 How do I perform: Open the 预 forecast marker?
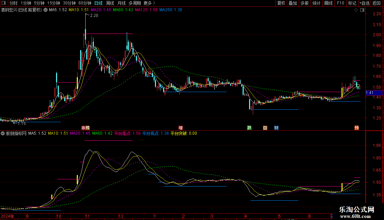[x=356, y=128]
